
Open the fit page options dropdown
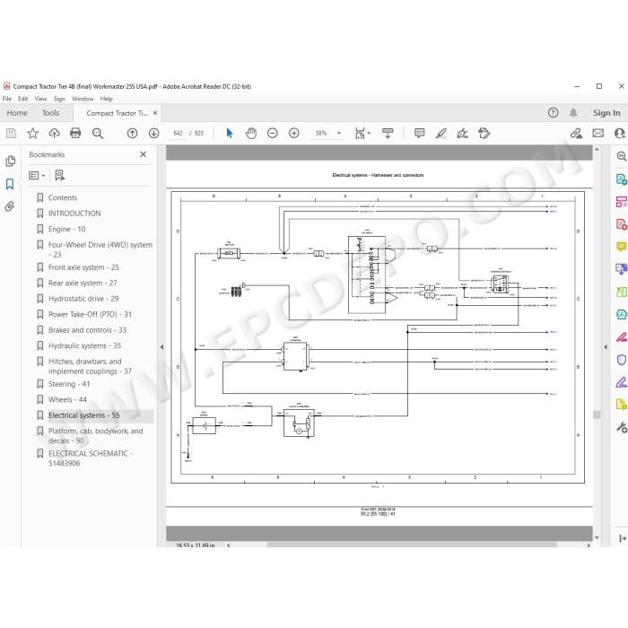coord(362,133)
